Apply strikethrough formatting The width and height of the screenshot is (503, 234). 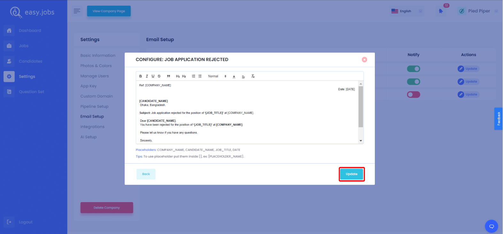[159, 76]
